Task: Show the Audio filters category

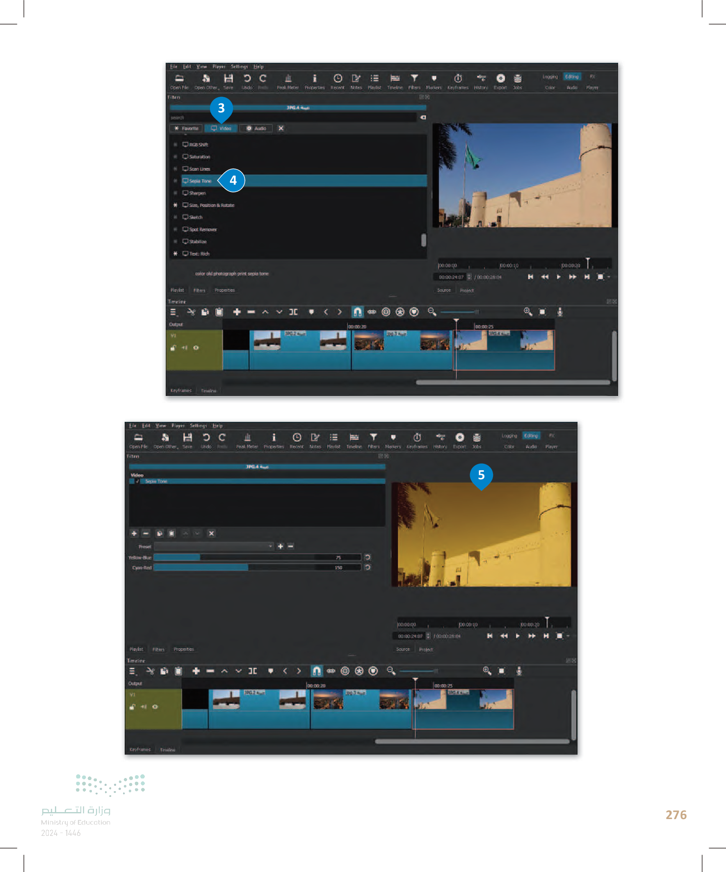Action: tap(256, 128)
